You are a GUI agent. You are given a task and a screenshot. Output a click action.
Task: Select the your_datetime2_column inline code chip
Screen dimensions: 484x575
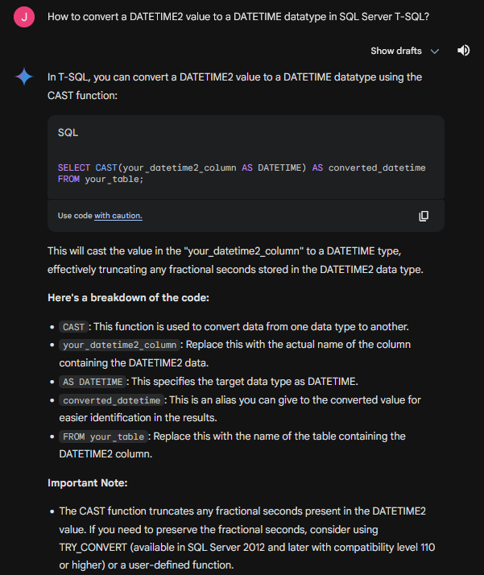(x=118, y=345)
